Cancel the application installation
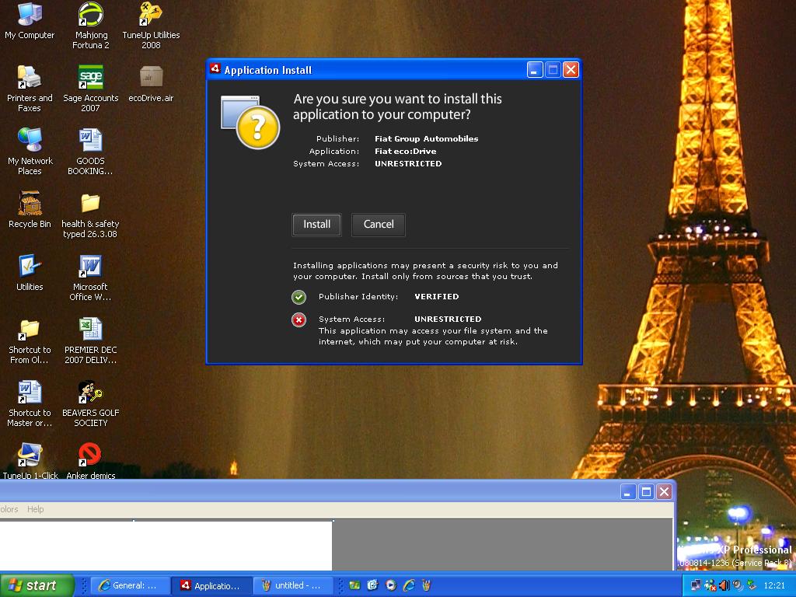This screenshot has width=796, height=597. point(378,225)
